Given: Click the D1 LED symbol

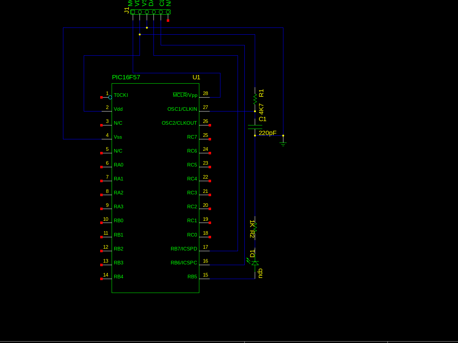Looking at the screenshot, I should pos(254,263).
